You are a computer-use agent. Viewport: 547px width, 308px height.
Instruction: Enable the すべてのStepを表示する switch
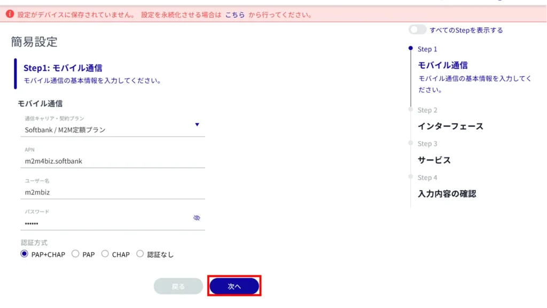(x=418, y=30)
